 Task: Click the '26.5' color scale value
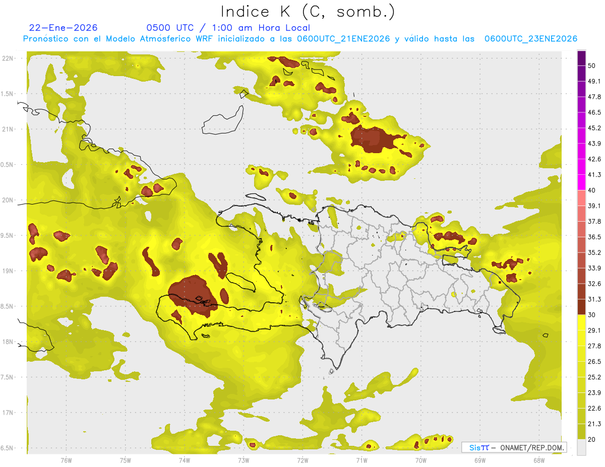click(594, 362)
